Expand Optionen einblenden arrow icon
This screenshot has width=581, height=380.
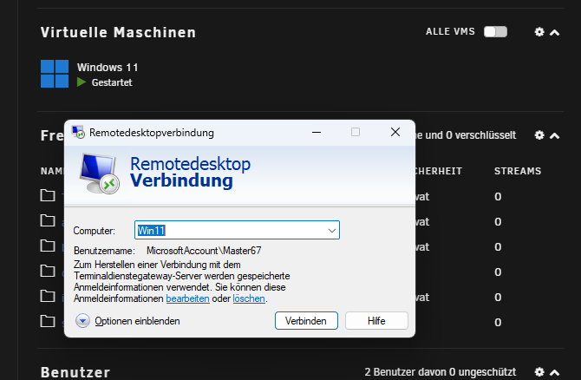coord(82,321)
